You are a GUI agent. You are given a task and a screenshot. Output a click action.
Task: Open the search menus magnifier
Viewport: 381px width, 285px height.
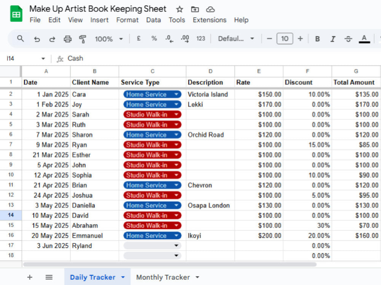point(21,38)
